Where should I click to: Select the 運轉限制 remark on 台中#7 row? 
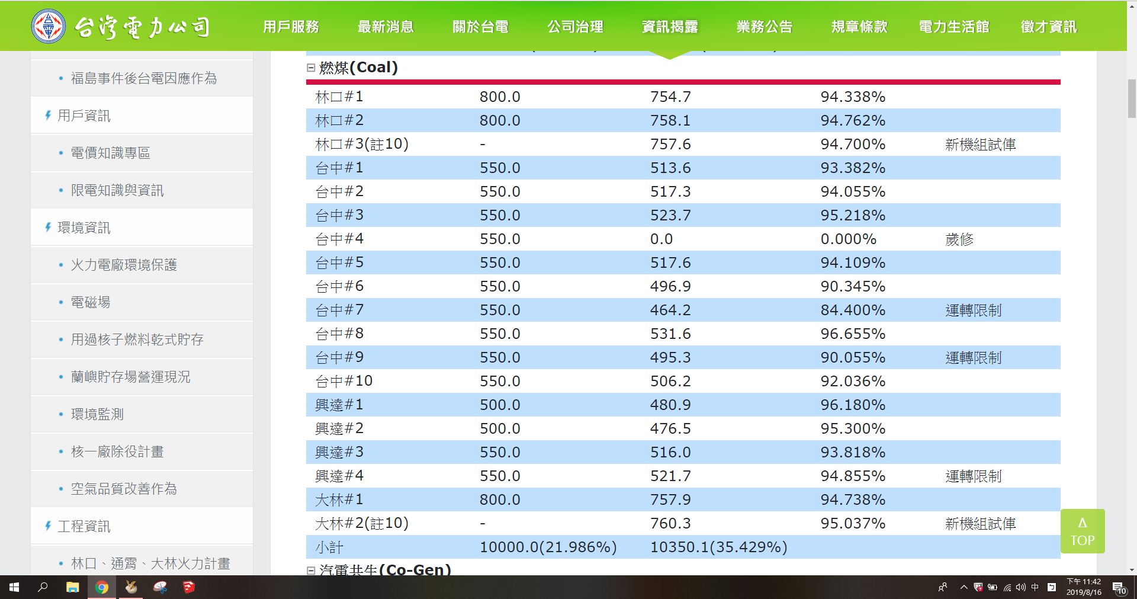[x=974, y=310]
